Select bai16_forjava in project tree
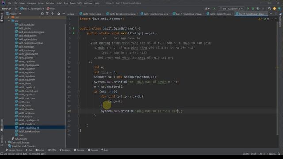The width and height of the screenshot is (283, 159). coord(25,117)
